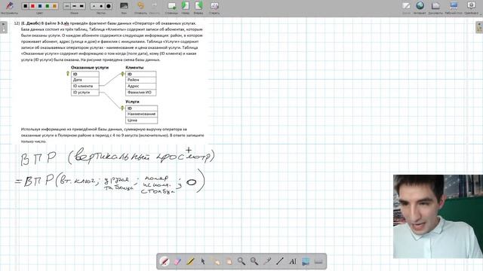
Task: Select the Zoom in magnifier tool
Action: pyautogui.click(x=241, y=261)
